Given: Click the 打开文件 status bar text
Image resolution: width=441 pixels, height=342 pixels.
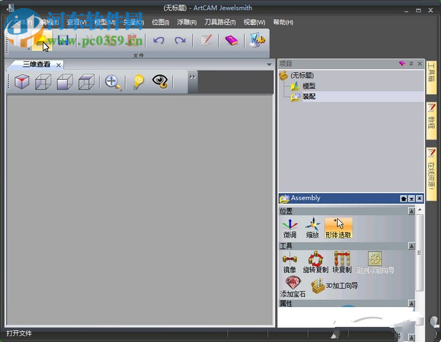Looking at the screenshot, I should point(19,333).
